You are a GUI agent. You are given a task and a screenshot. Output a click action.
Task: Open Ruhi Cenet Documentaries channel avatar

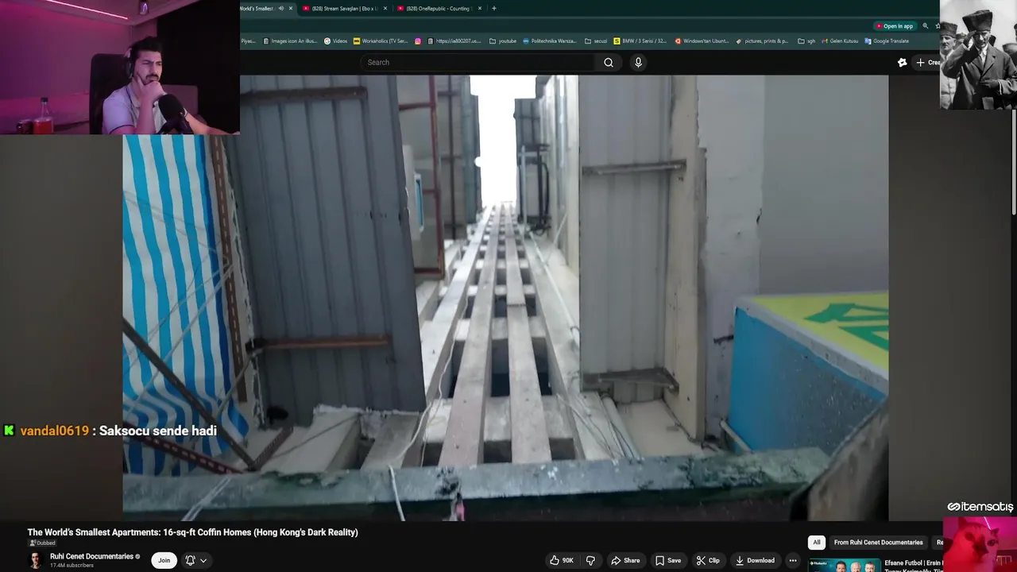36,560
